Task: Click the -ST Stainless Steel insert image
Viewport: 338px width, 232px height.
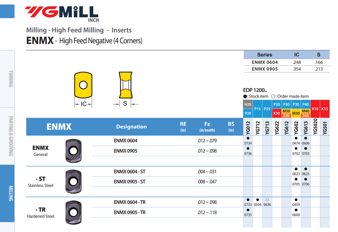Action: (x=73, y=182)
